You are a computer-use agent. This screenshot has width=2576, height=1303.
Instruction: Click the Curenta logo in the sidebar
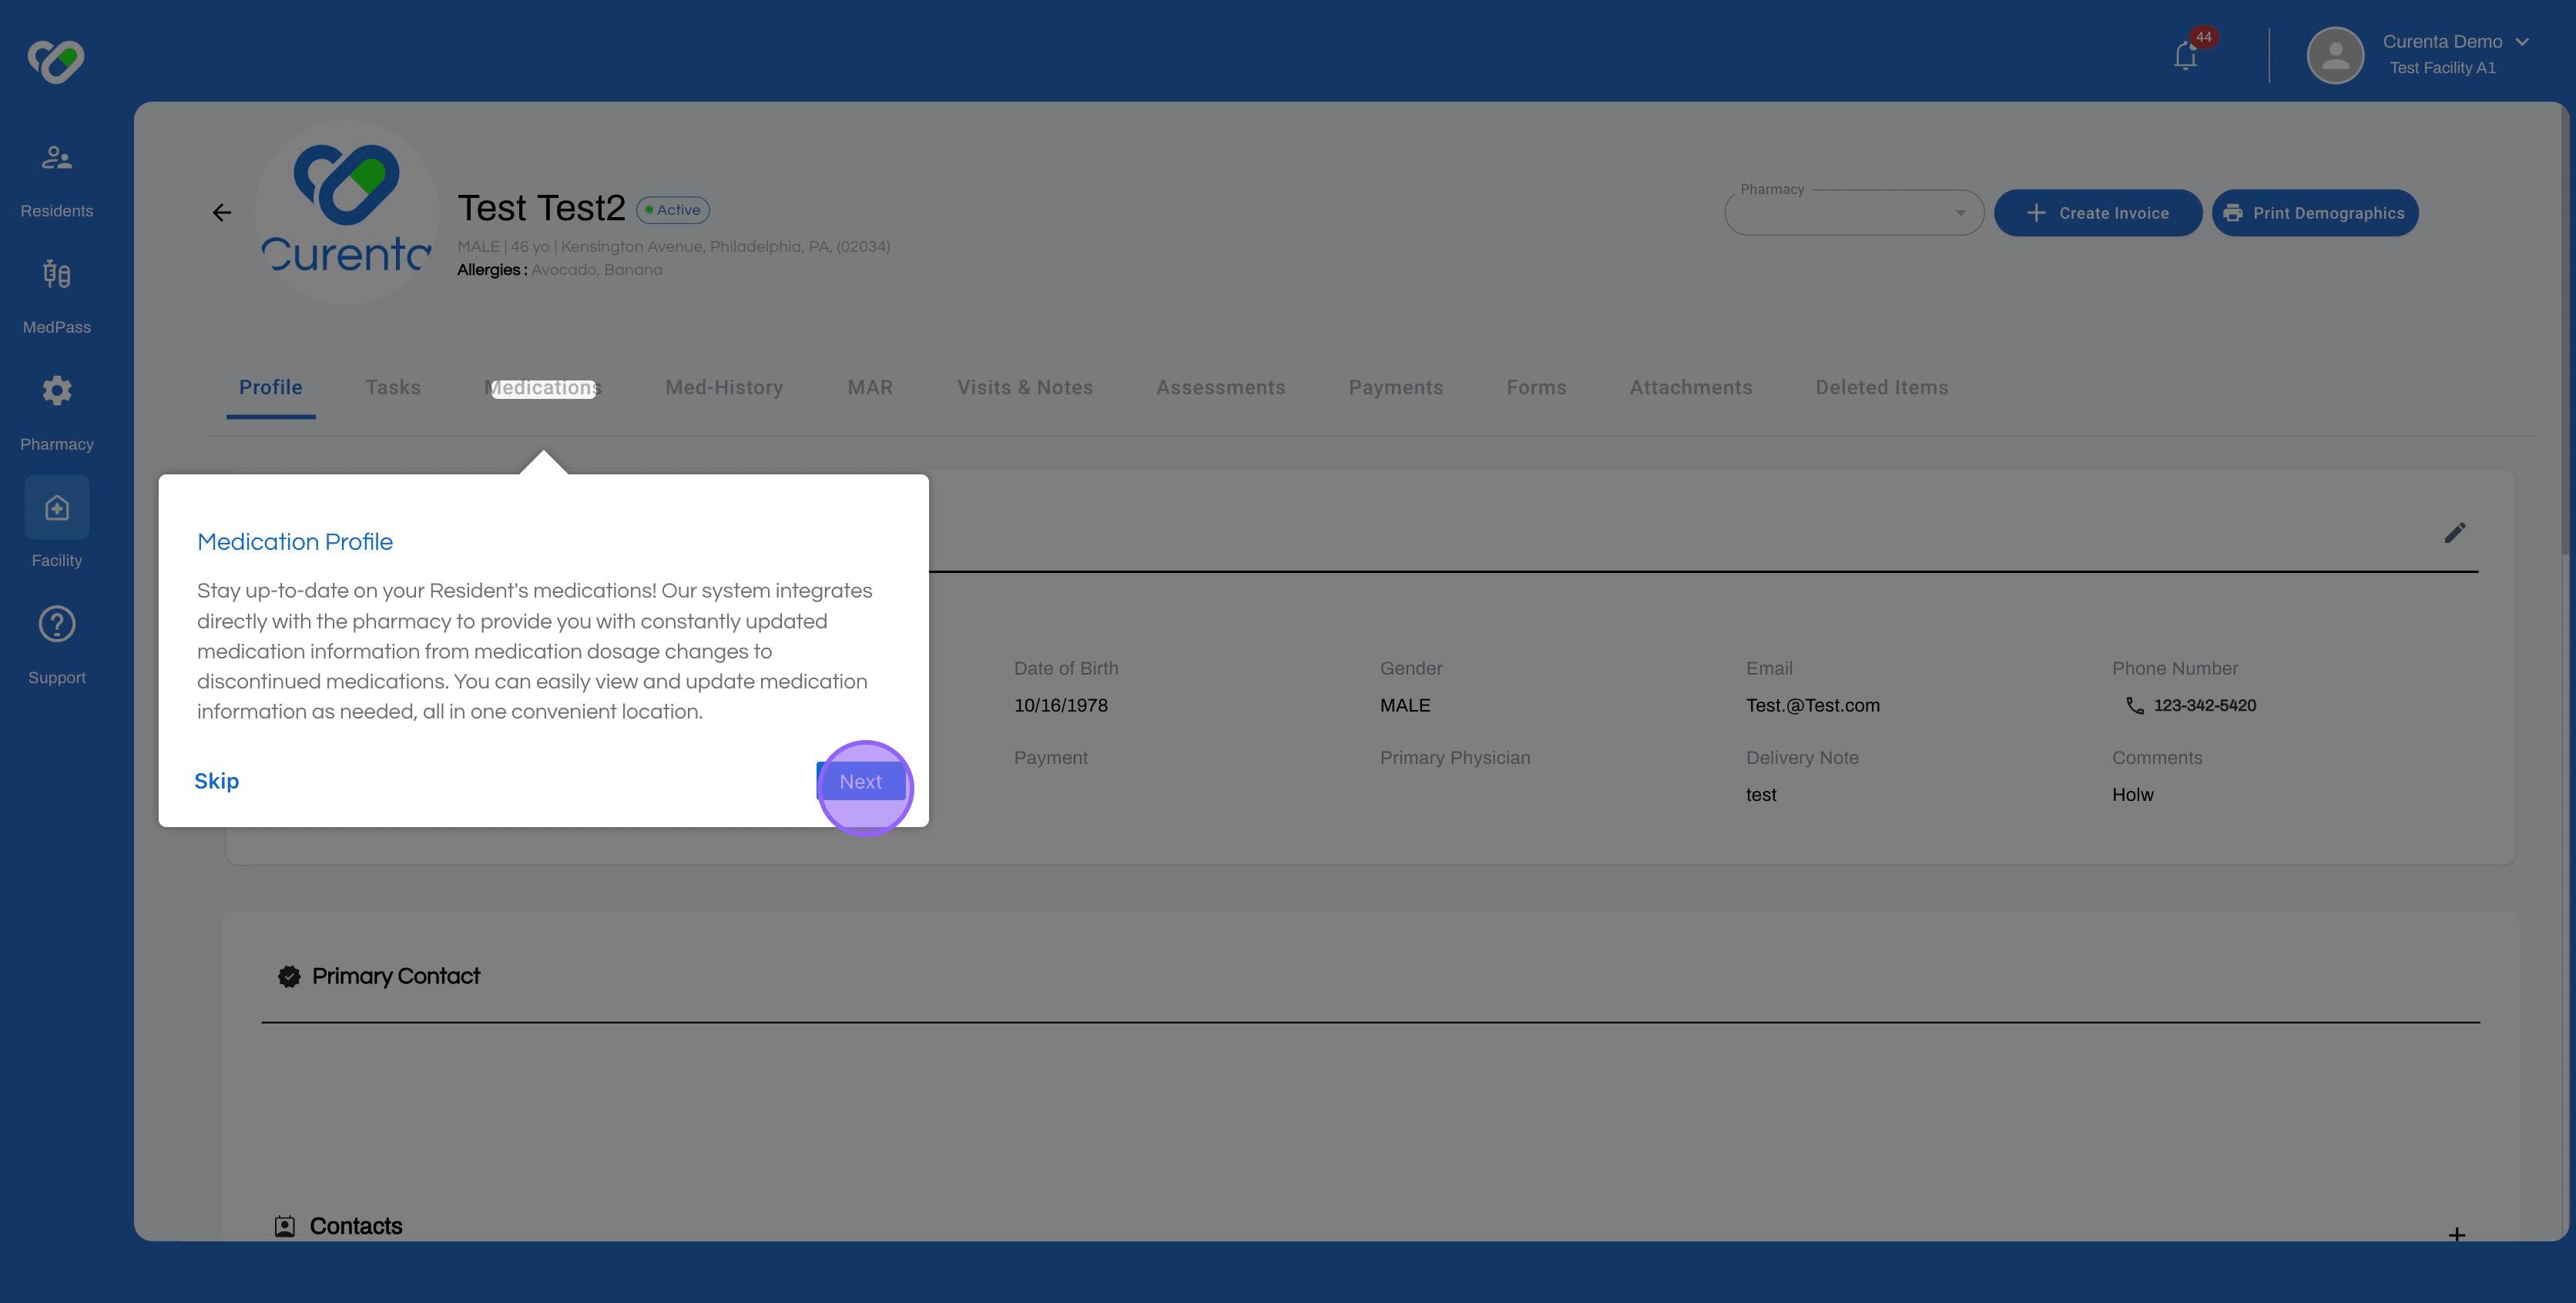coord(56,61)
